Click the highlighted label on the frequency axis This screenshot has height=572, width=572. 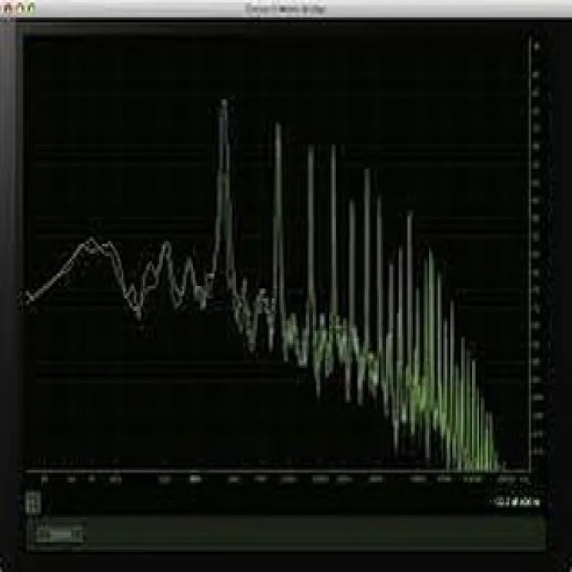pyautogui.click(x=194, y=480)
